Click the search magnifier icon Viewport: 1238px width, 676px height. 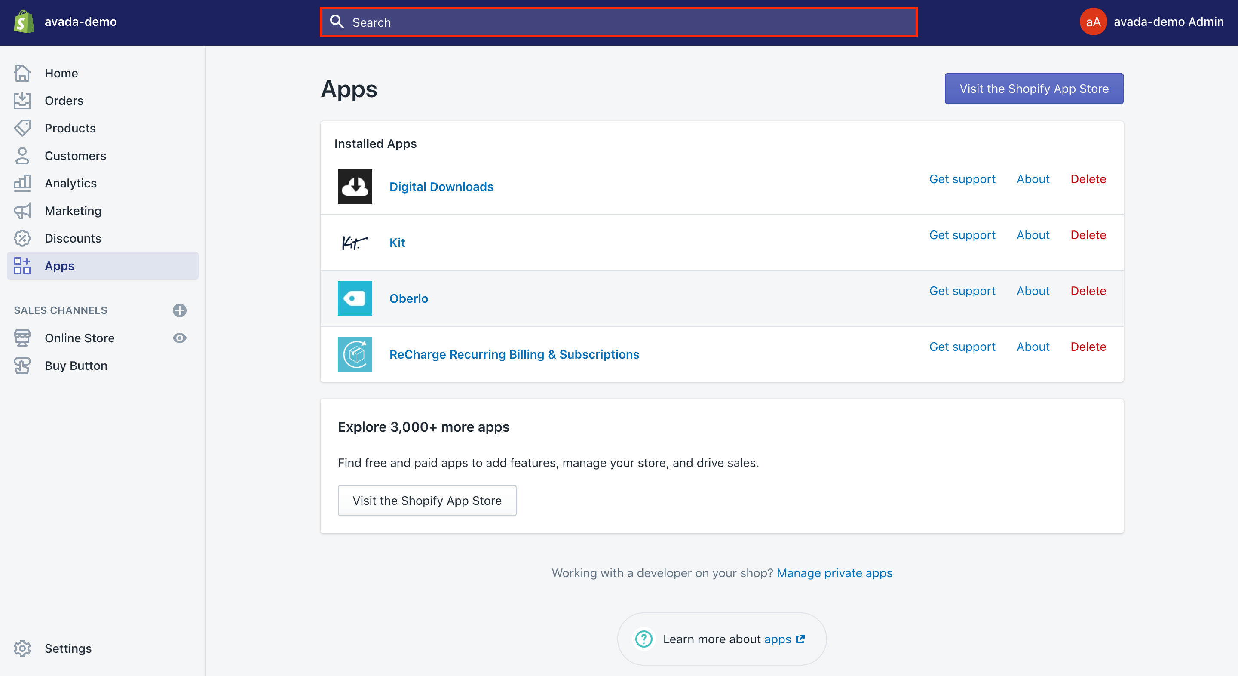click(337, 22)
